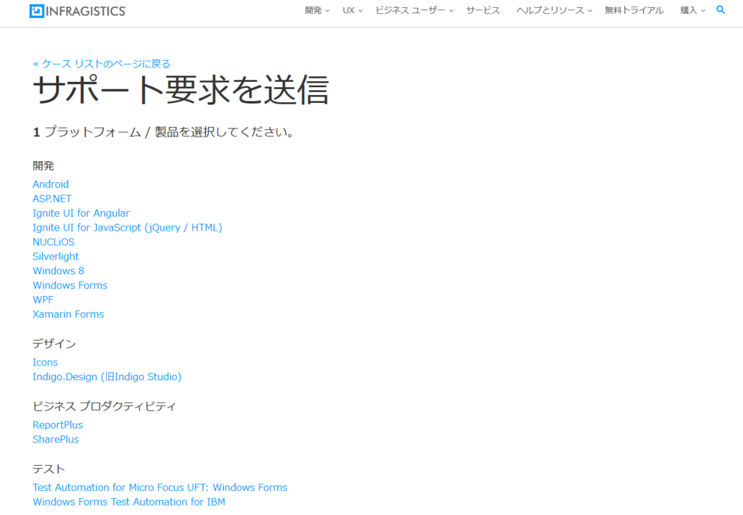
Task: Expand the 購入 navigation menu
Action: 693,10
